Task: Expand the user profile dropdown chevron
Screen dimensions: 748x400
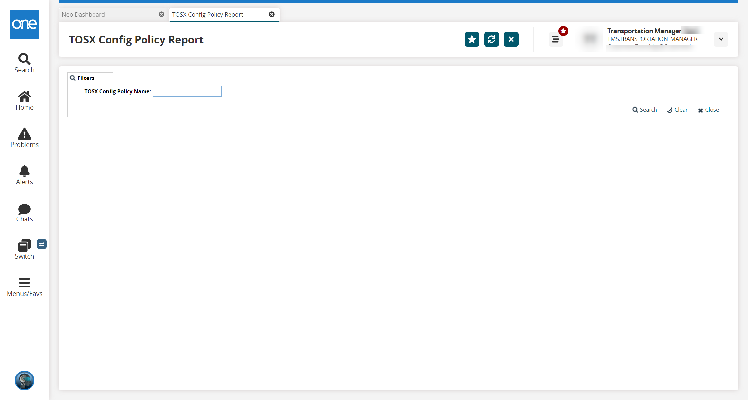Action: 721,39
